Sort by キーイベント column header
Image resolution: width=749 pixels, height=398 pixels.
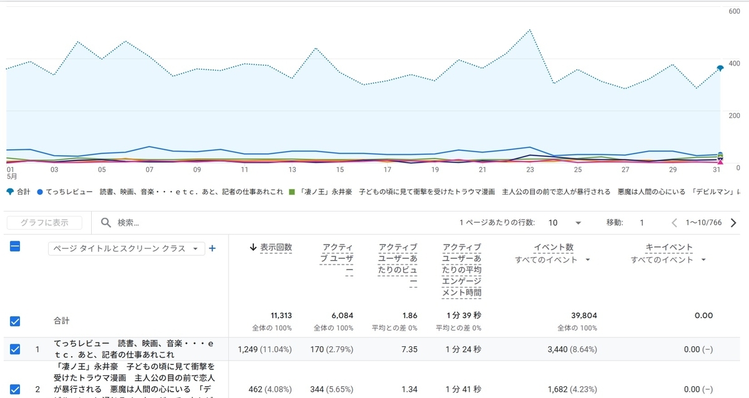point(668,248)
